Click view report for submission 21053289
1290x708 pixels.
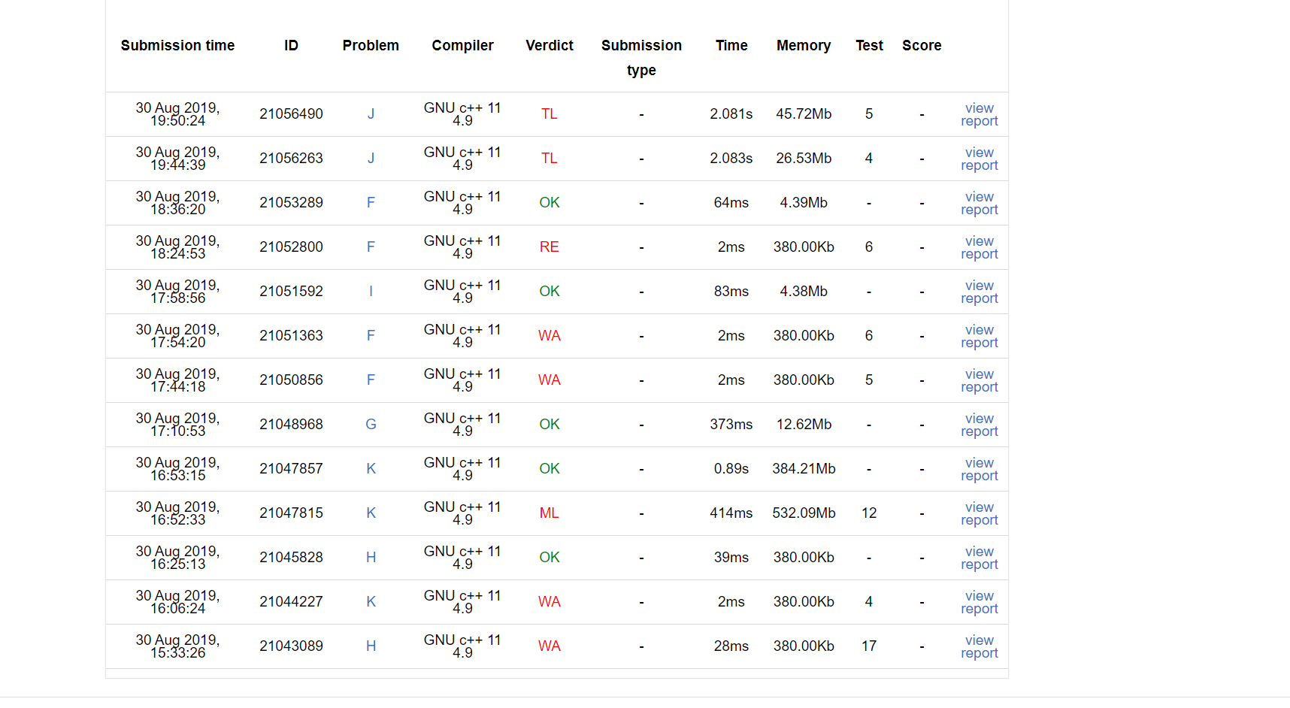[979, 203]
